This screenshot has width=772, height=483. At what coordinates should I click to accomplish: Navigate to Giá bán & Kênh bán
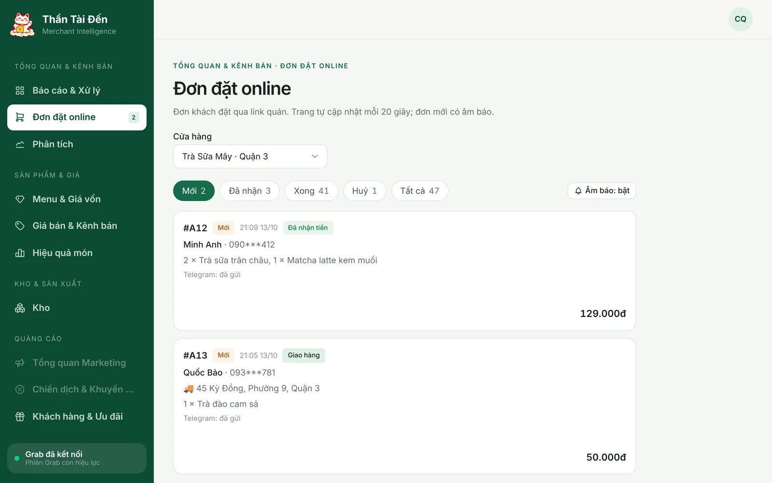[x=77, y=226]
